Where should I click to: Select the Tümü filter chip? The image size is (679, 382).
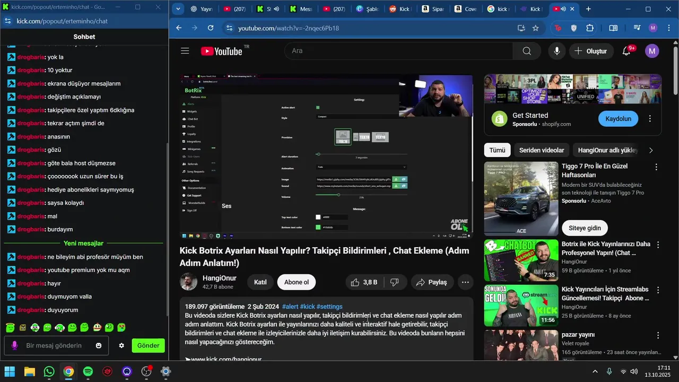click(x=498, y=150)
